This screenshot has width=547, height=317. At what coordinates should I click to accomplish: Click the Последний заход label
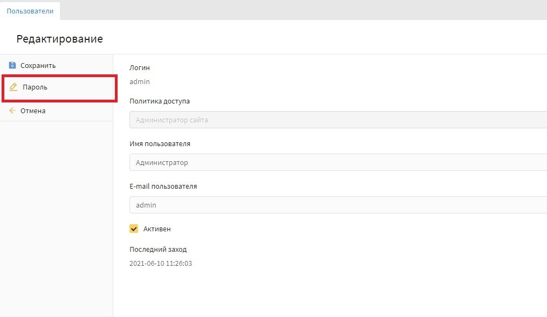[x=158, y=250]
